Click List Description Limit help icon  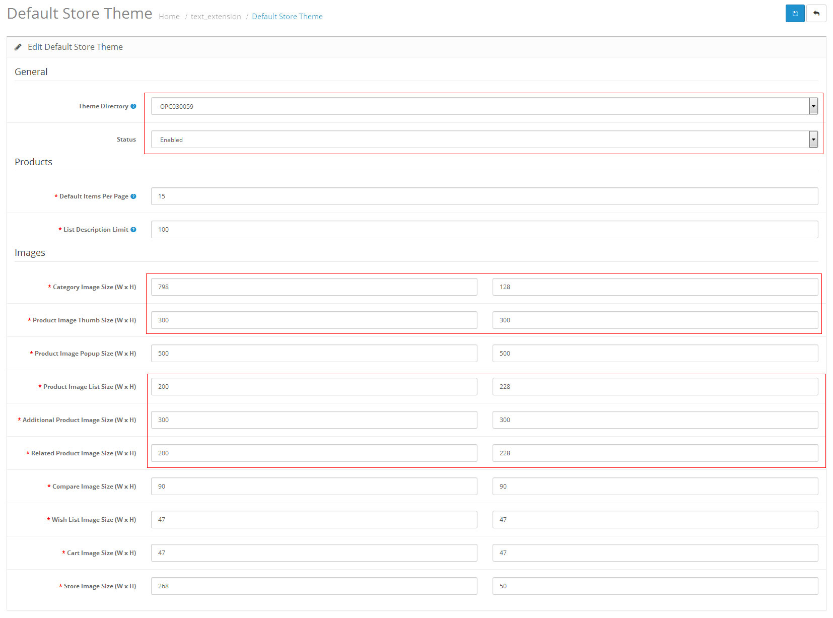pyautogui.click(x=133, y=230)
